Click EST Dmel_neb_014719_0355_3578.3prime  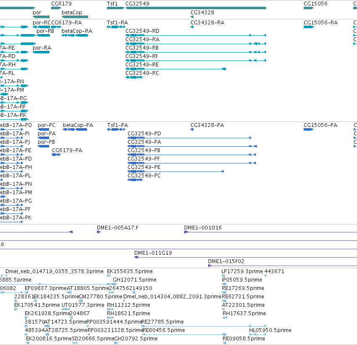point(55,271)
